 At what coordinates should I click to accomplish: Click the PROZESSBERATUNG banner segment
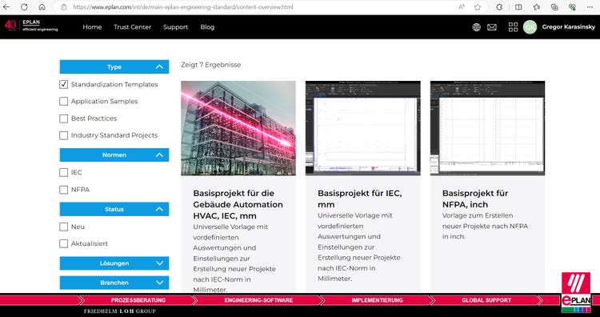coord(138,300)
